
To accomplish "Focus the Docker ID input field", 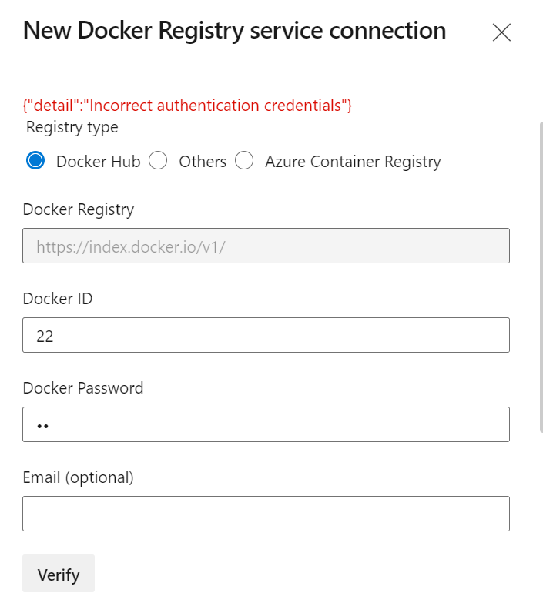I will (266, 335).
